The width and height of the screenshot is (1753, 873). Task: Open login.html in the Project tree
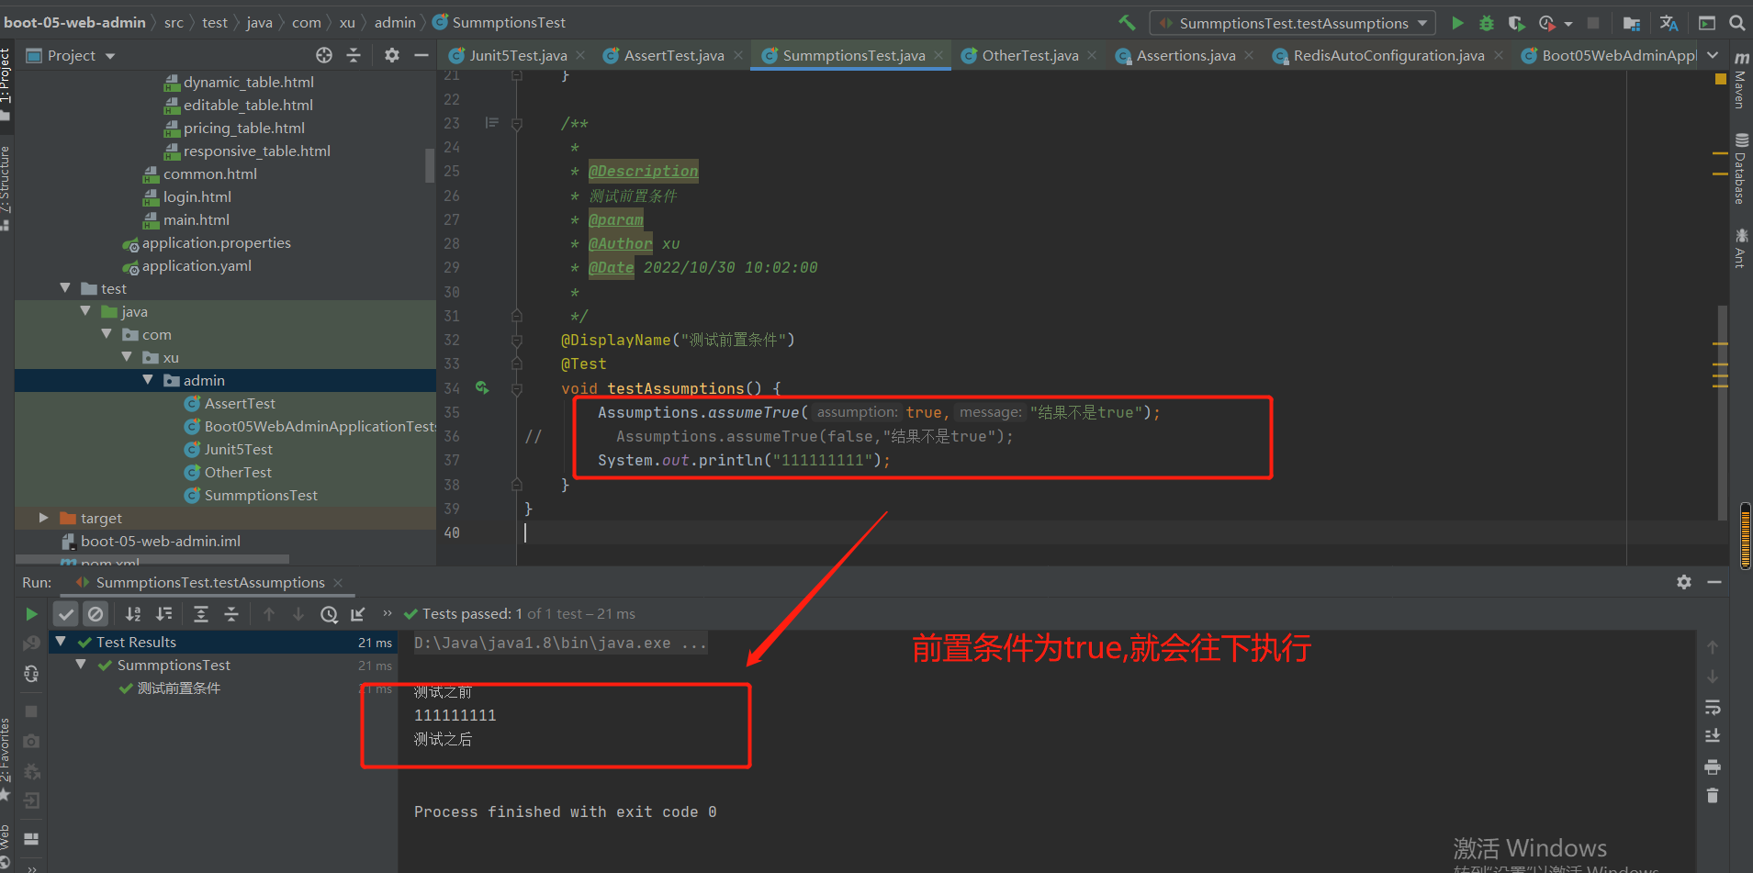point(197,196)
